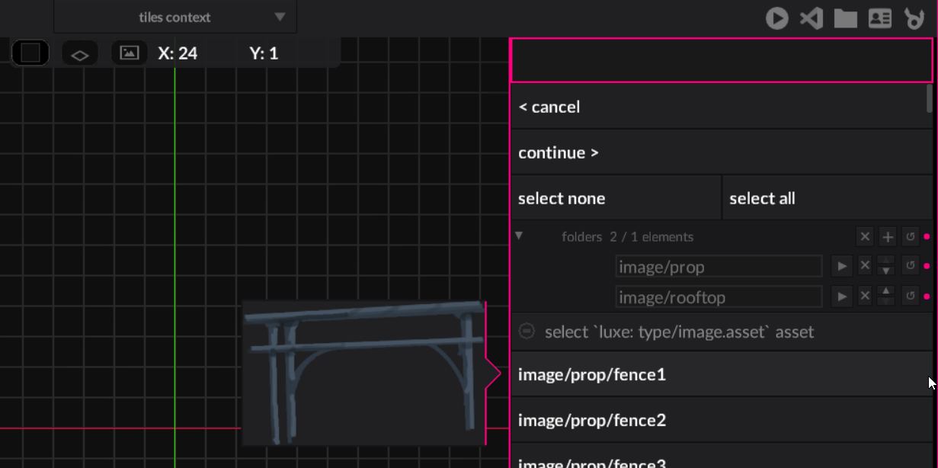938x468 pixels.
Task: Move image/rooftop entry up with arrow
Action: (886, 292)
